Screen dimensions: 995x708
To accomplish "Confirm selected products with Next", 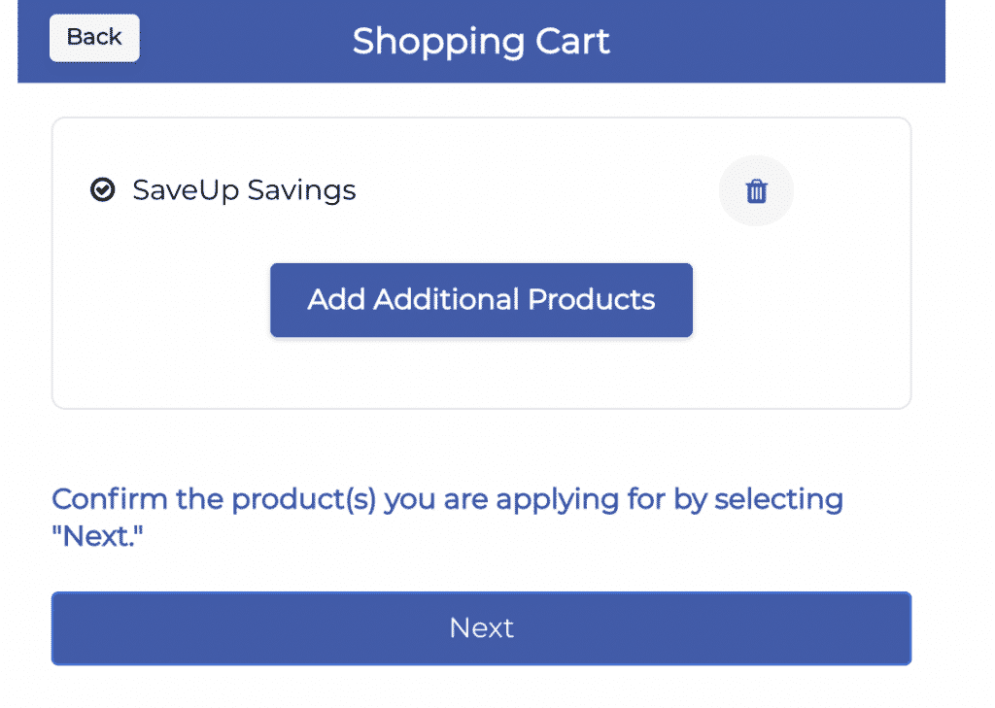I will pyautogui.click(x=481, y=628).
